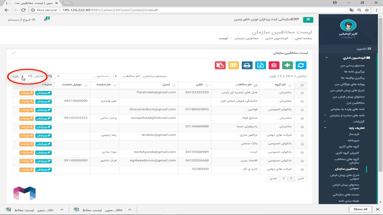The height and width of the screenshot is (215, 383).
Task: Open داشبورد in sidebar
Action: pyautogui.click(x=364, y=49)
